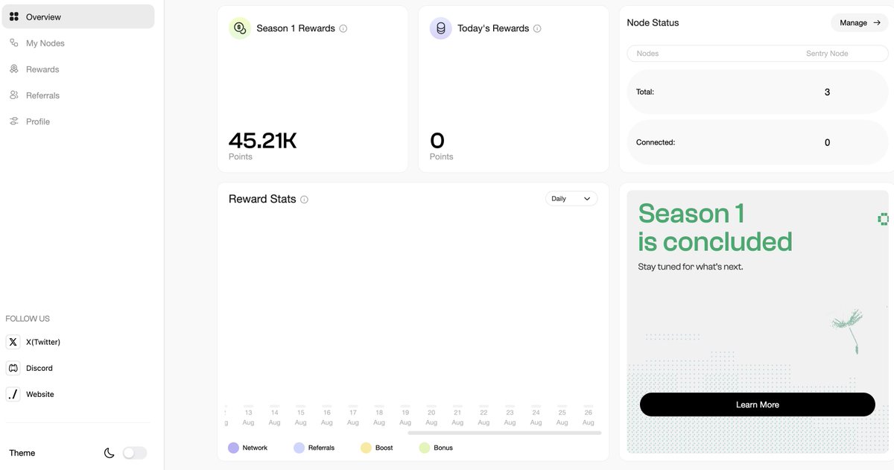Click the Website icon in sidebar
Image resolution: width=894 pixels, height=470 pixels.
point(13,394)
